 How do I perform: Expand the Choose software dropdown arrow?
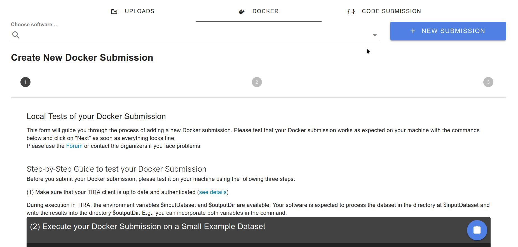(x=375, y=35)
